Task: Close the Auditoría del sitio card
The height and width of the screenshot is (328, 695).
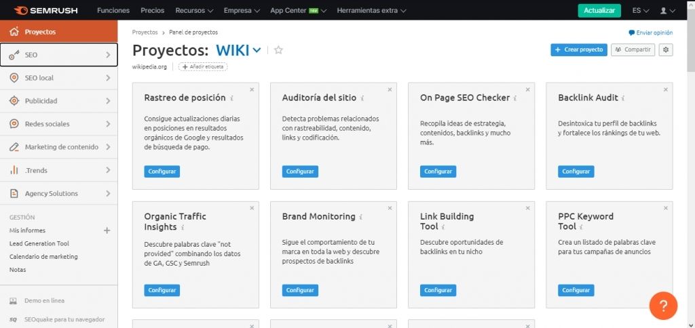Action: click(390, 89)
